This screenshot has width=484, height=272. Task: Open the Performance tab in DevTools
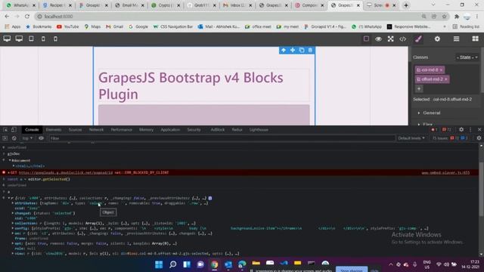[121, 130]
